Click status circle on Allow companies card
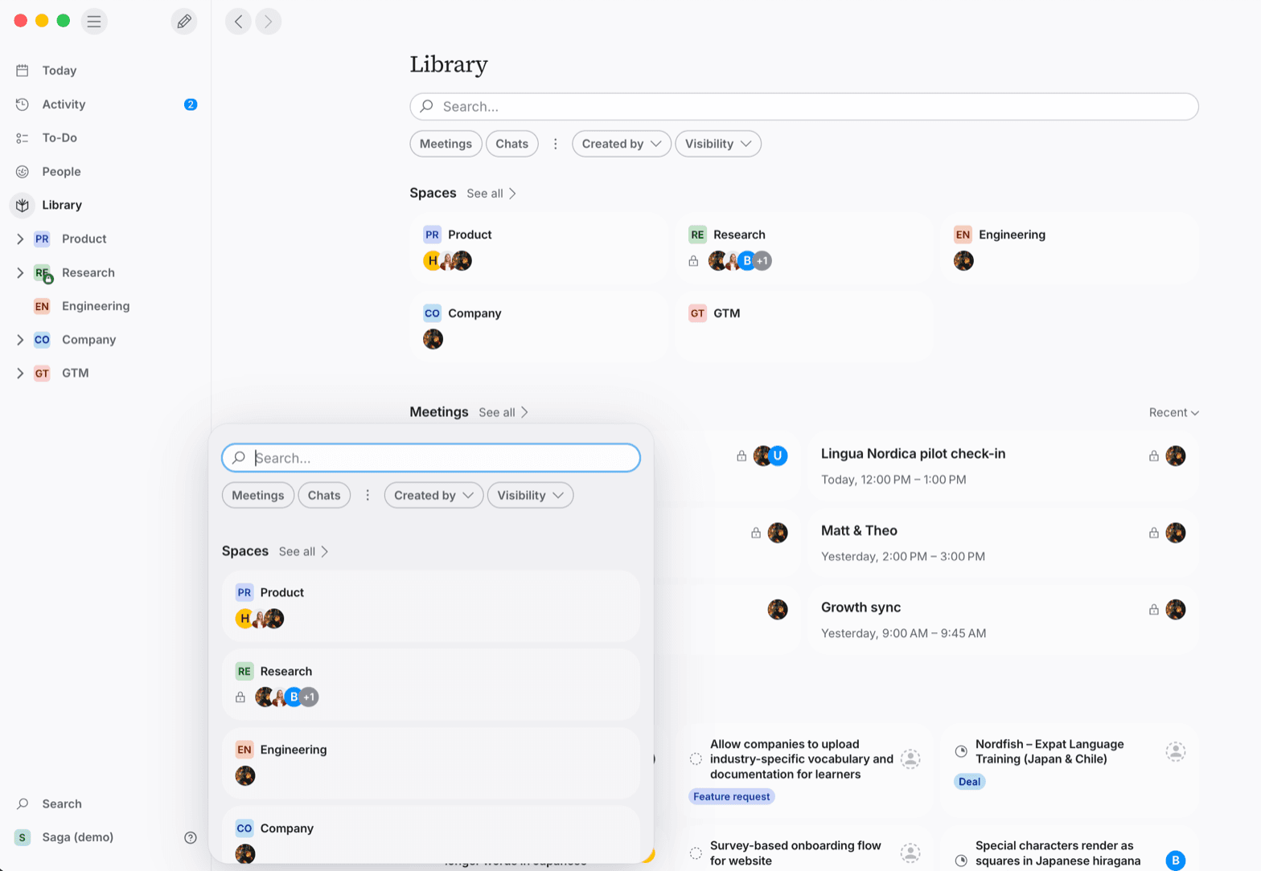Image resolution: width=1261 pixels, height=871 pixels. click(696, 759)
